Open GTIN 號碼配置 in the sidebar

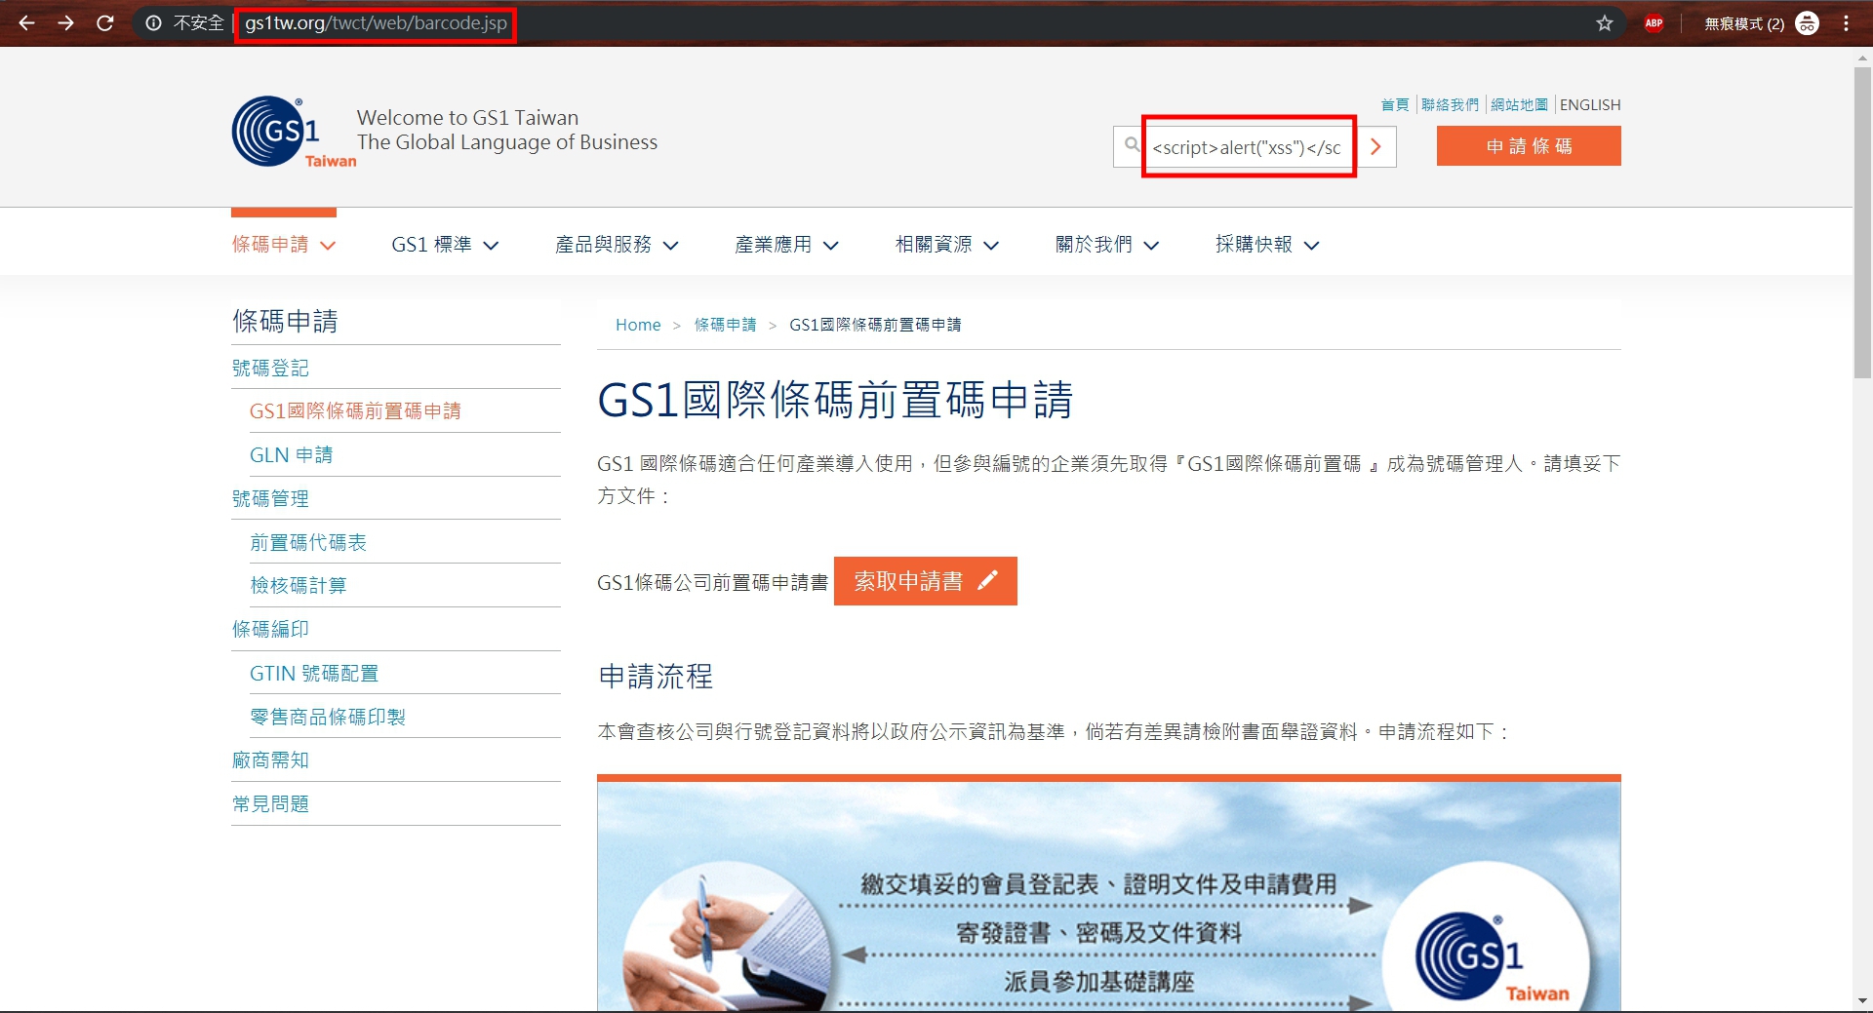[x=314, y=674]
